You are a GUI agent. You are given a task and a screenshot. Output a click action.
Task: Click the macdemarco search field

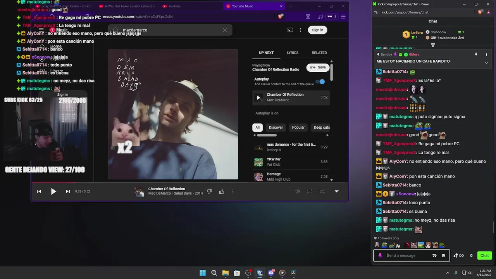pos(170,30)
